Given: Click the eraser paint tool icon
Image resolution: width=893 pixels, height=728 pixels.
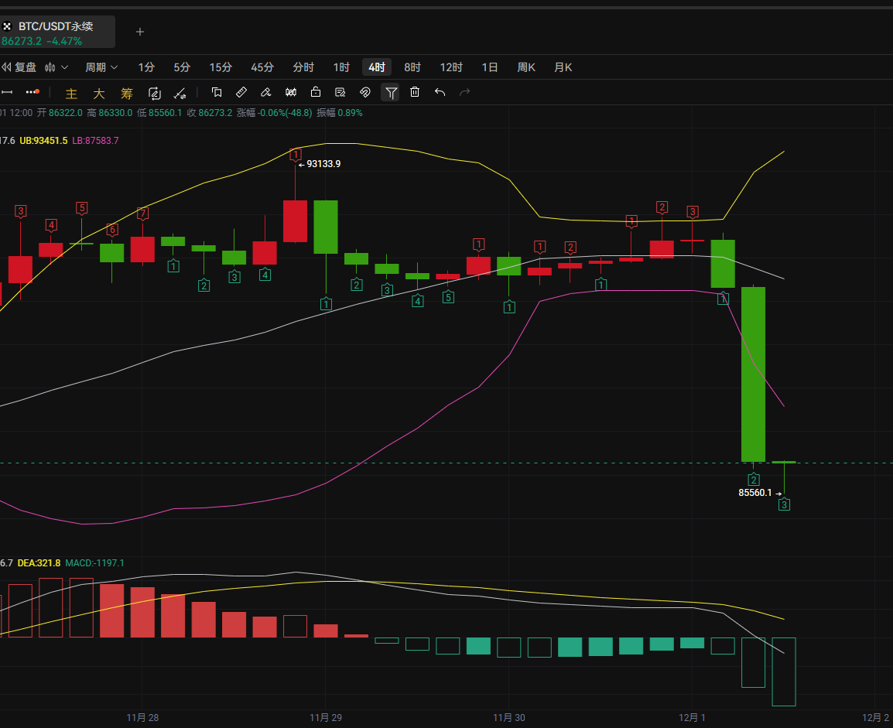Looking at the screenshot, I should [265, 93].
